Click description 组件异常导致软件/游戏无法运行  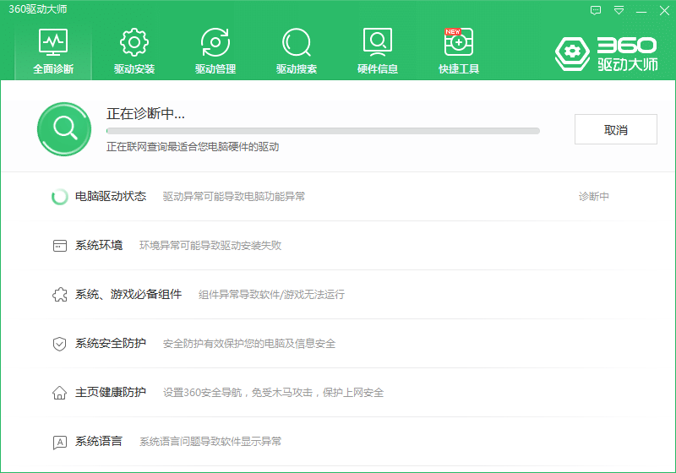(x=271, y=295)
